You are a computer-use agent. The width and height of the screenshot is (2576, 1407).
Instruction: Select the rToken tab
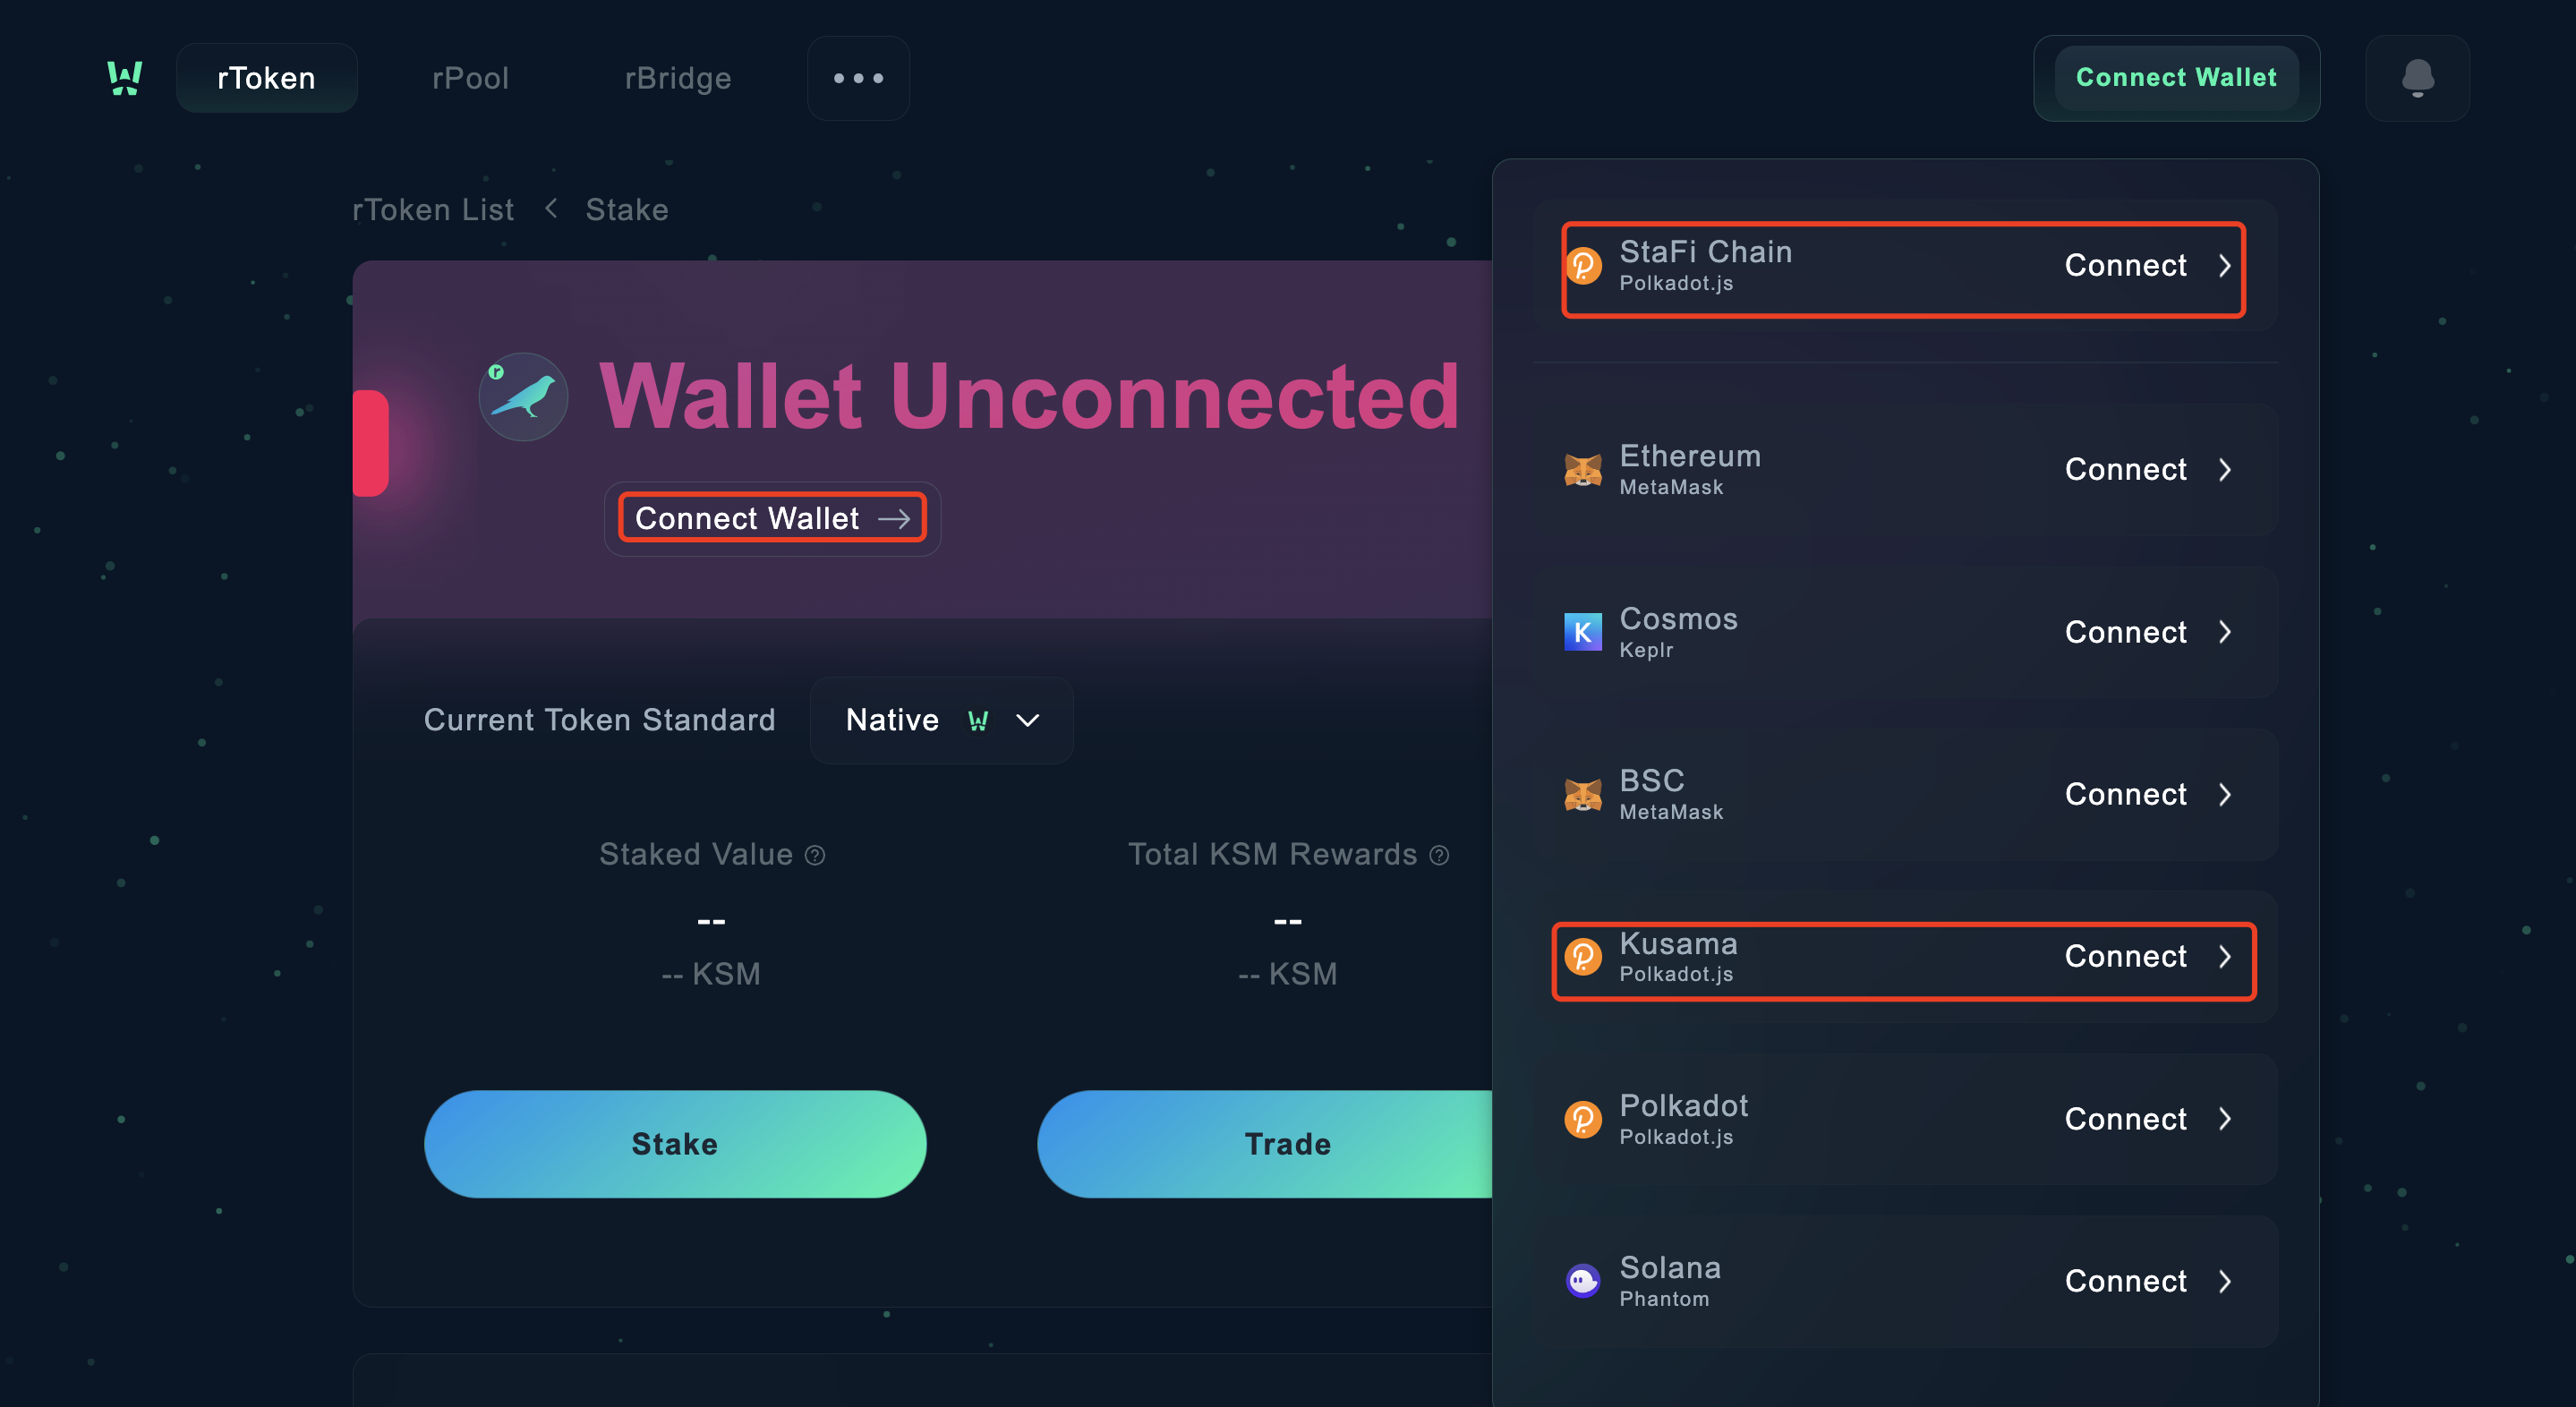coord(266,78)
